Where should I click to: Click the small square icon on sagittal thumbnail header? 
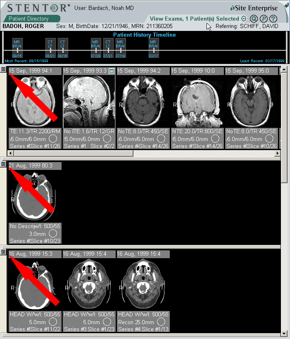click(111, 71)
